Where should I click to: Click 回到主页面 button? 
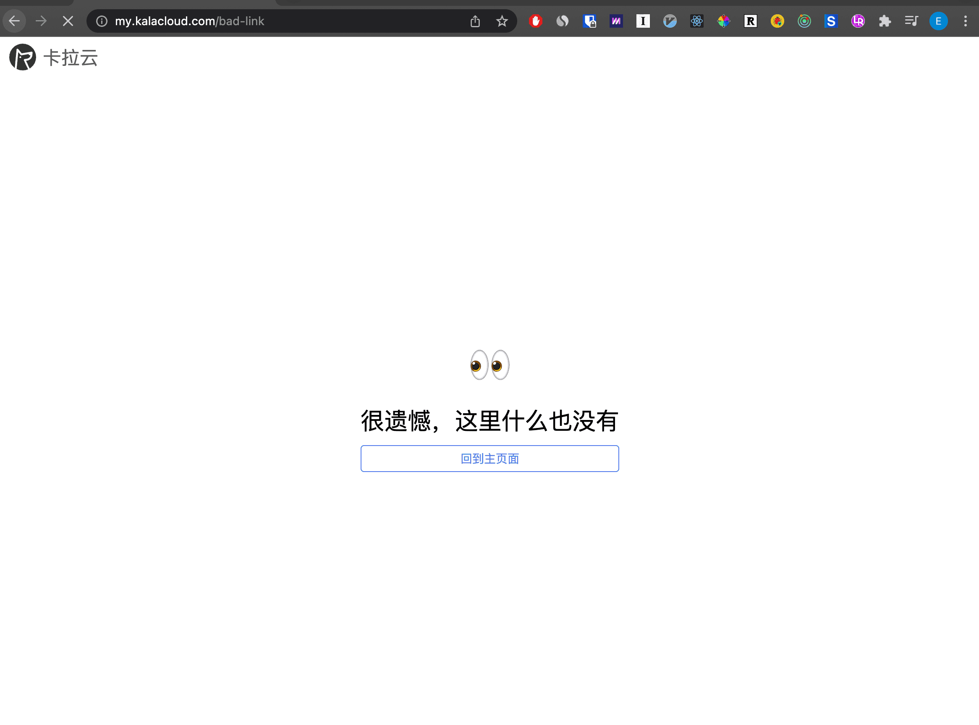coord(490,459)
